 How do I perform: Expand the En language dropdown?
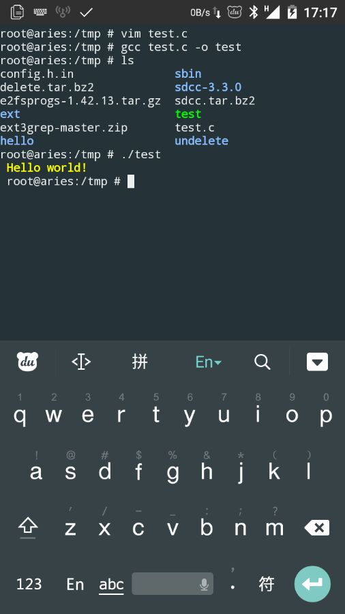point(208,362)
